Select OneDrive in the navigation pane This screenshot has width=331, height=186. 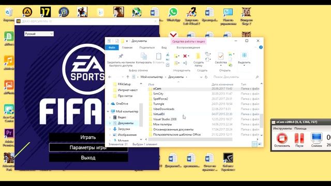pos(122,103)
